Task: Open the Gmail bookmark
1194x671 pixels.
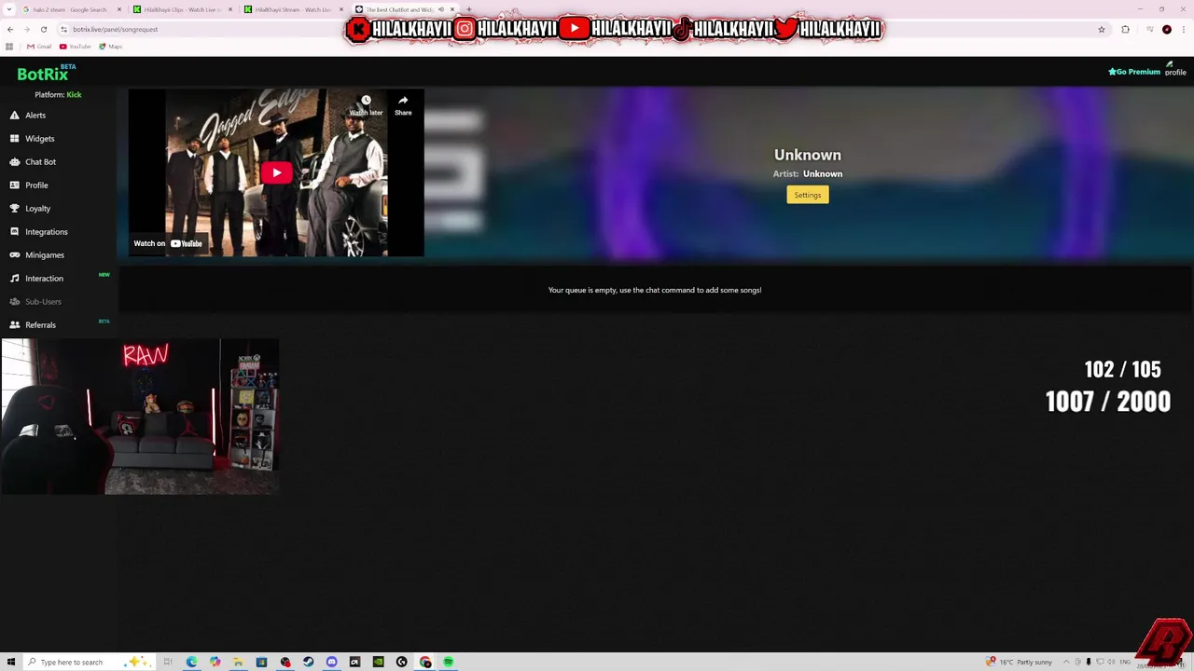Action: point(39,47)
